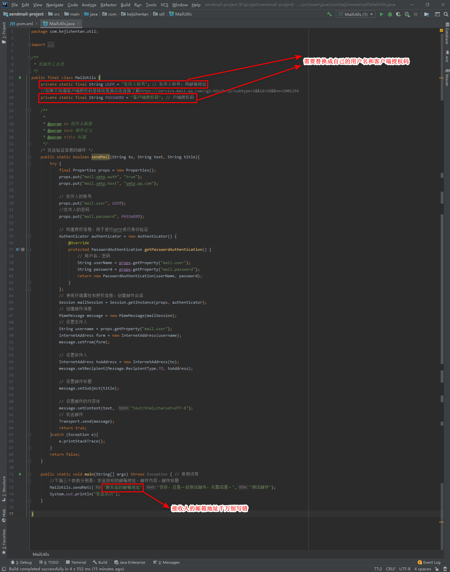Collapse the class Javadoc comment at line 8
This screenshot has height=572, width=450.
29,58
